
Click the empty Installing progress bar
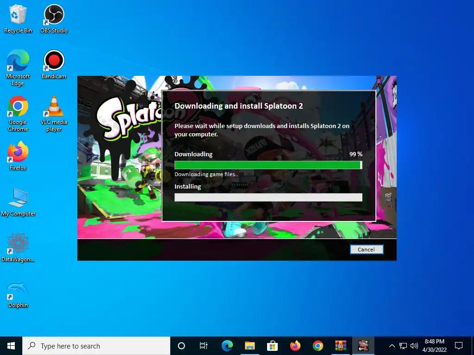(x=268, y=197)
